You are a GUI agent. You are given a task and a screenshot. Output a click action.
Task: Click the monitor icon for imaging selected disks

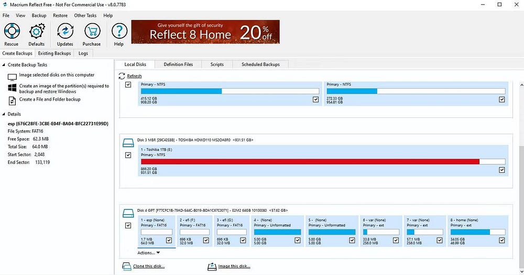(12, 77)
